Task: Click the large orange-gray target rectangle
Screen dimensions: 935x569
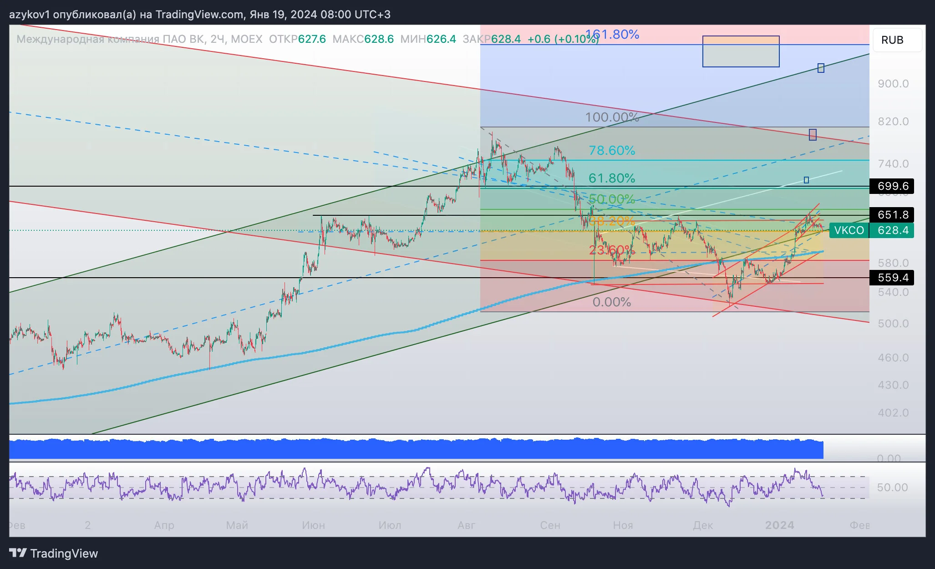Action: (741, 51)
